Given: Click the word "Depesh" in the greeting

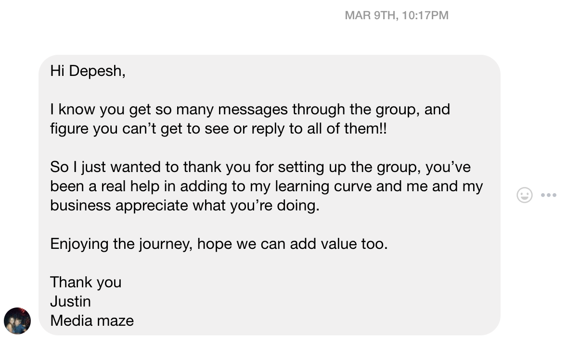Looking at the screenshot, I should point(97,71).
